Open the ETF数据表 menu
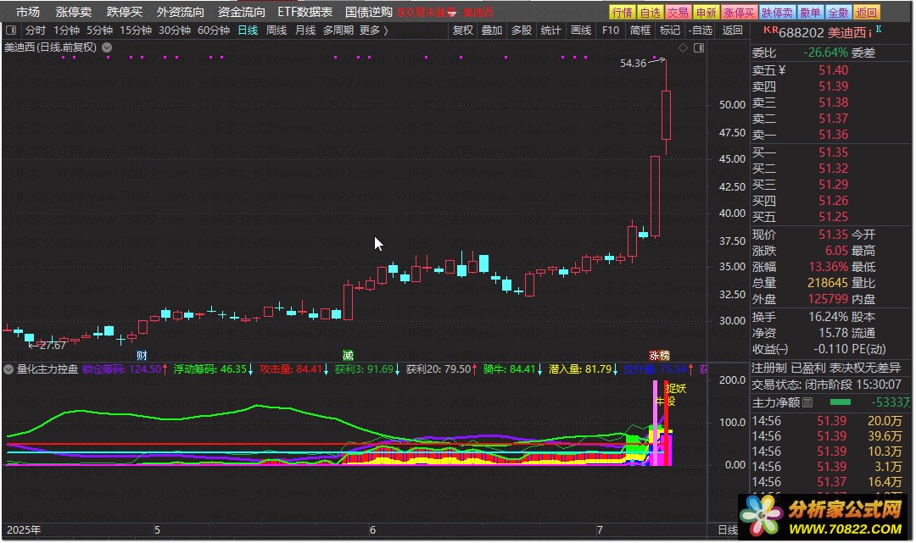 click(305, 12)
